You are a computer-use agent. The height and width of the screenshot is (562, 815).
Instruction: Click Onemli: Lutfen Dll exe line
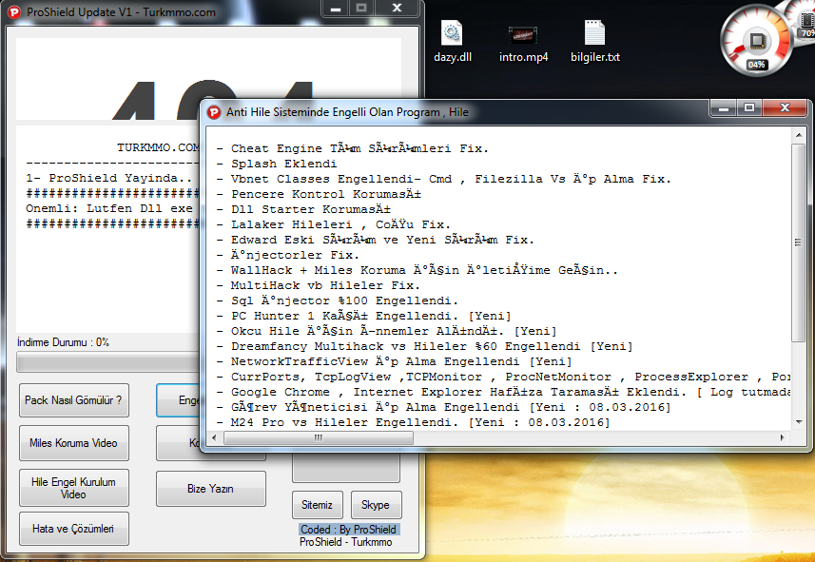pos(109,208)
